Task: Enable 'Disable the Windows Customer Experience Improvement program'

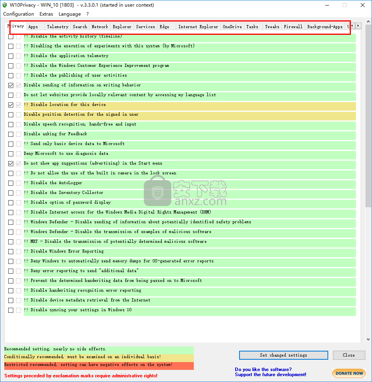Action: point(11,66)
